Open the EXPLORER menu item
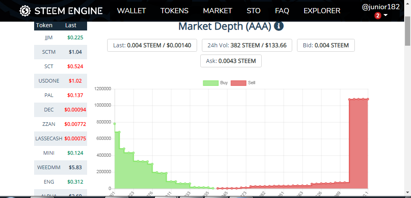This screenshot has width=411, height=198. [322, 11]
